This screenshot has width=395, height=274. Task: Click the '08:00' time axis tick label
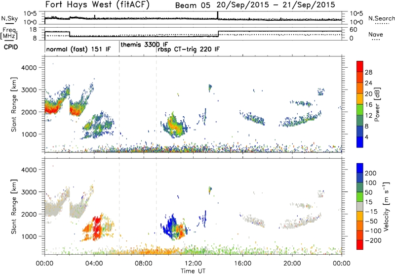144,264
